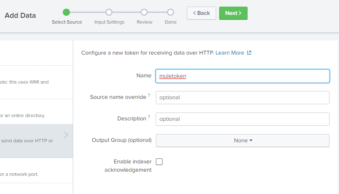Click the Back button

pos(201,13)
